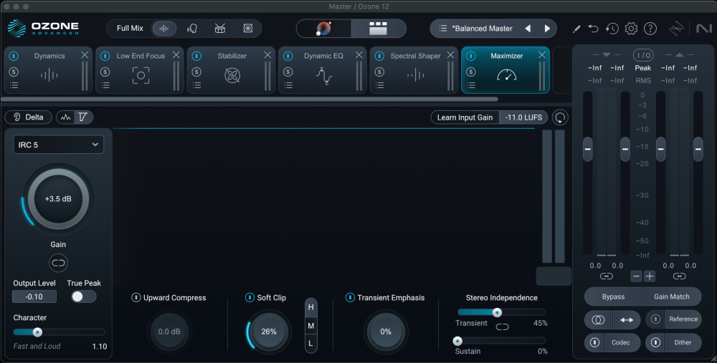Toggle the Stabilizer module power

coord(196,56)
